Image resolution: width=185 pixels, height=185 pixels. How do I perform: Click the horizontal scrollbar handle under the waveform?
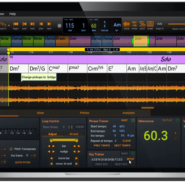(x=148, y=108)
